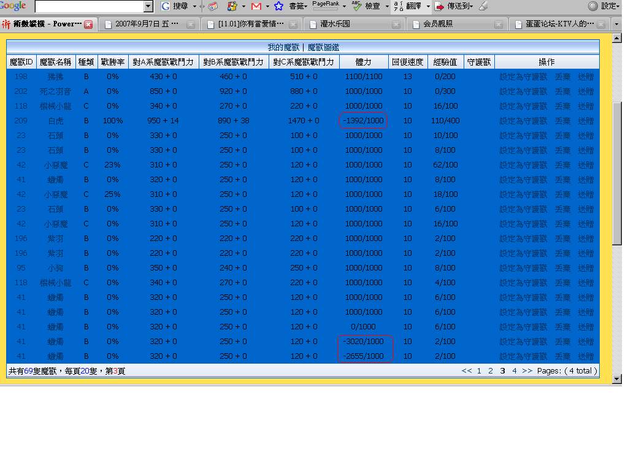Open the tab list dropdown at far right
628x471 pixels.
click(616, 25)
